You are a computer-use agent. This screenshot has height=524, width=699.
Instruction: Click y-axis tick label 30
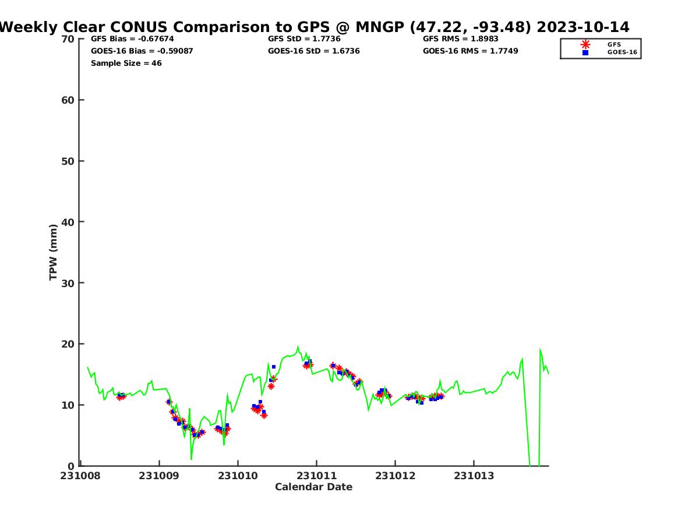coord(68,283)
